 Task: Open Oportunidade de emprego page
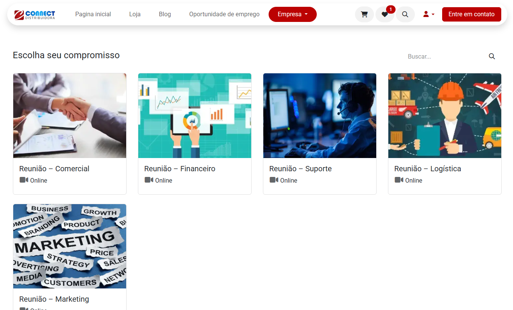[x=224, y=14]
